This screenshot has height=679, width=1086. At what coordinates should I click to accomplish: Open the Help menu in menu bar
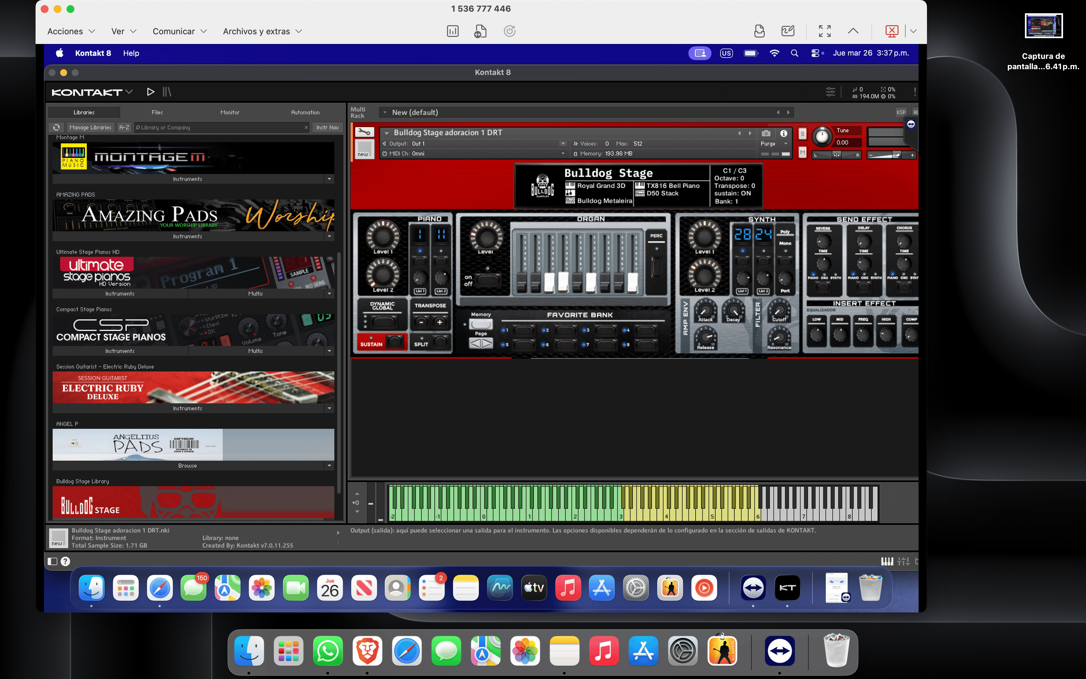[x=131, y=53]
